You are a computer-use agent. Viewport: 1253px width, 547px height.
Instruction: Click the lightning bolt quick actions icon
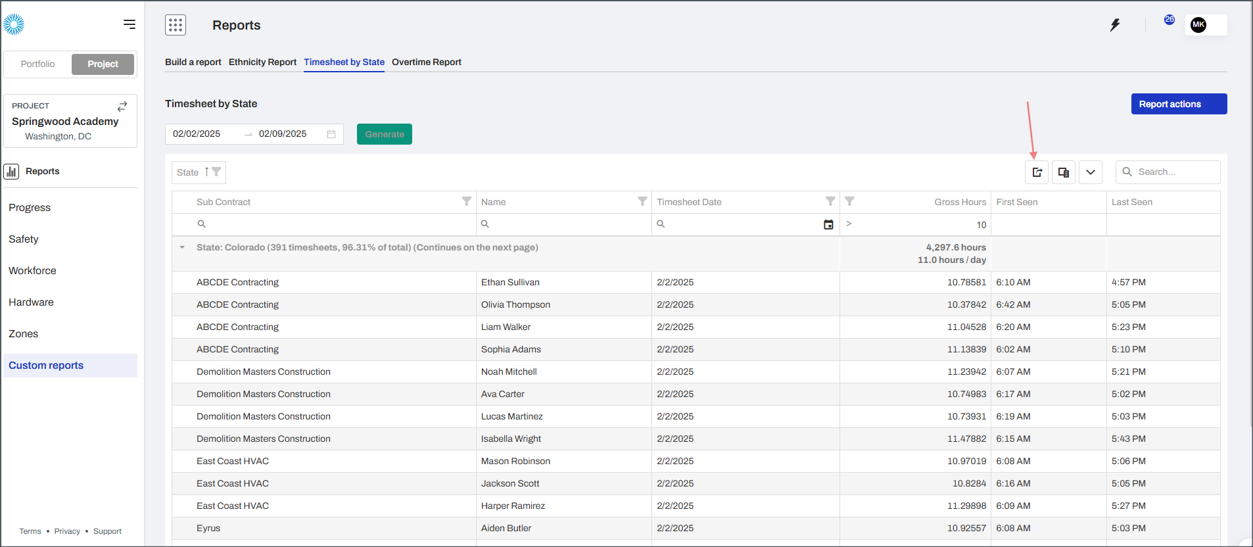pyautogui.click(x=1115, y=25)
